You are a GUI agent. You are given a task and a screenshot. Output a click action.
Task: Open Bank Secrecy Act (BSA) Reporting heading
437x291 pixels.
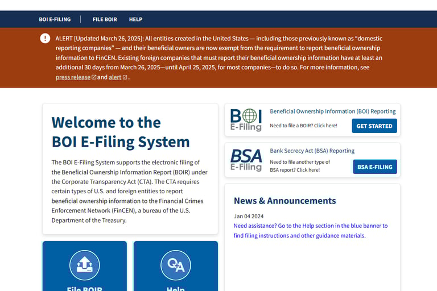pyautogui.click(x=312, y=151)
